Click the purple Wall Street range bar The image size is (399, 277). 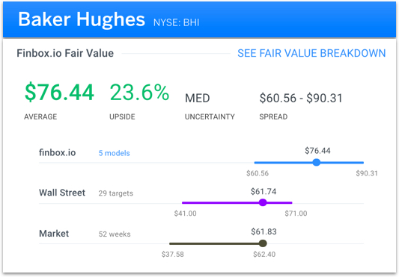pyautogui.click(x=237, y=202)
